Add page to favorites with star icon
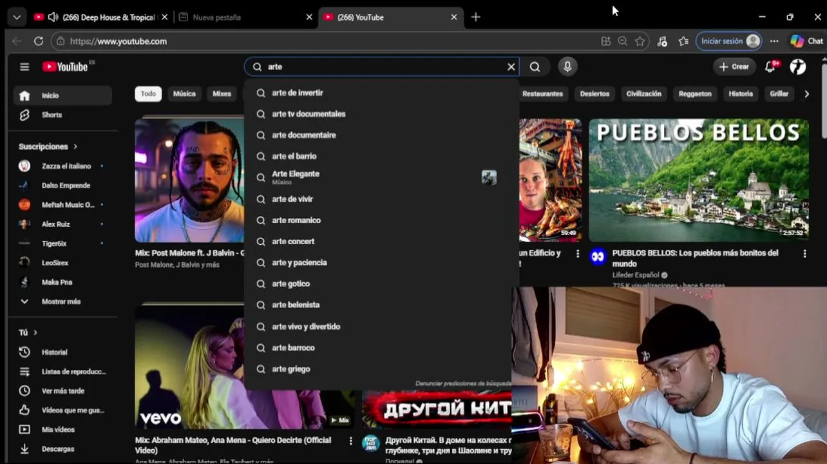 [x=640, y=41]
